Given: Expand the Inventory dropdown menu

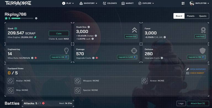Looking at the screenshot, I should [88, 3].
